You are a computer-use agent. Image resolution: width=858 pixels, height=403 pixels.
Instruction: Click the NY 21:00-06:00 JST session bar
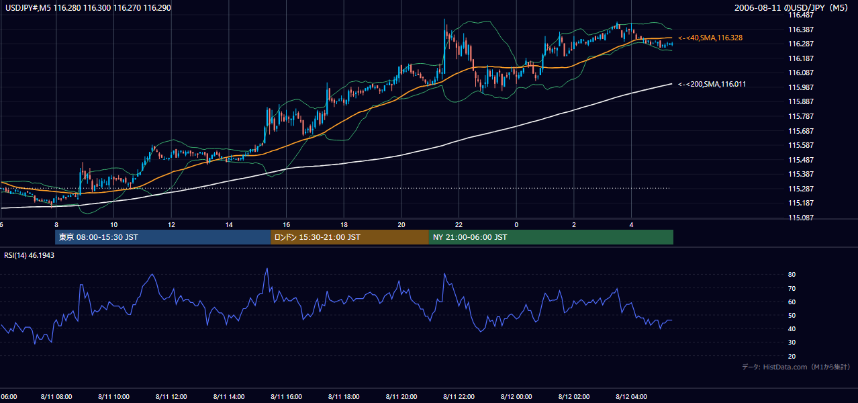point(551,237)
